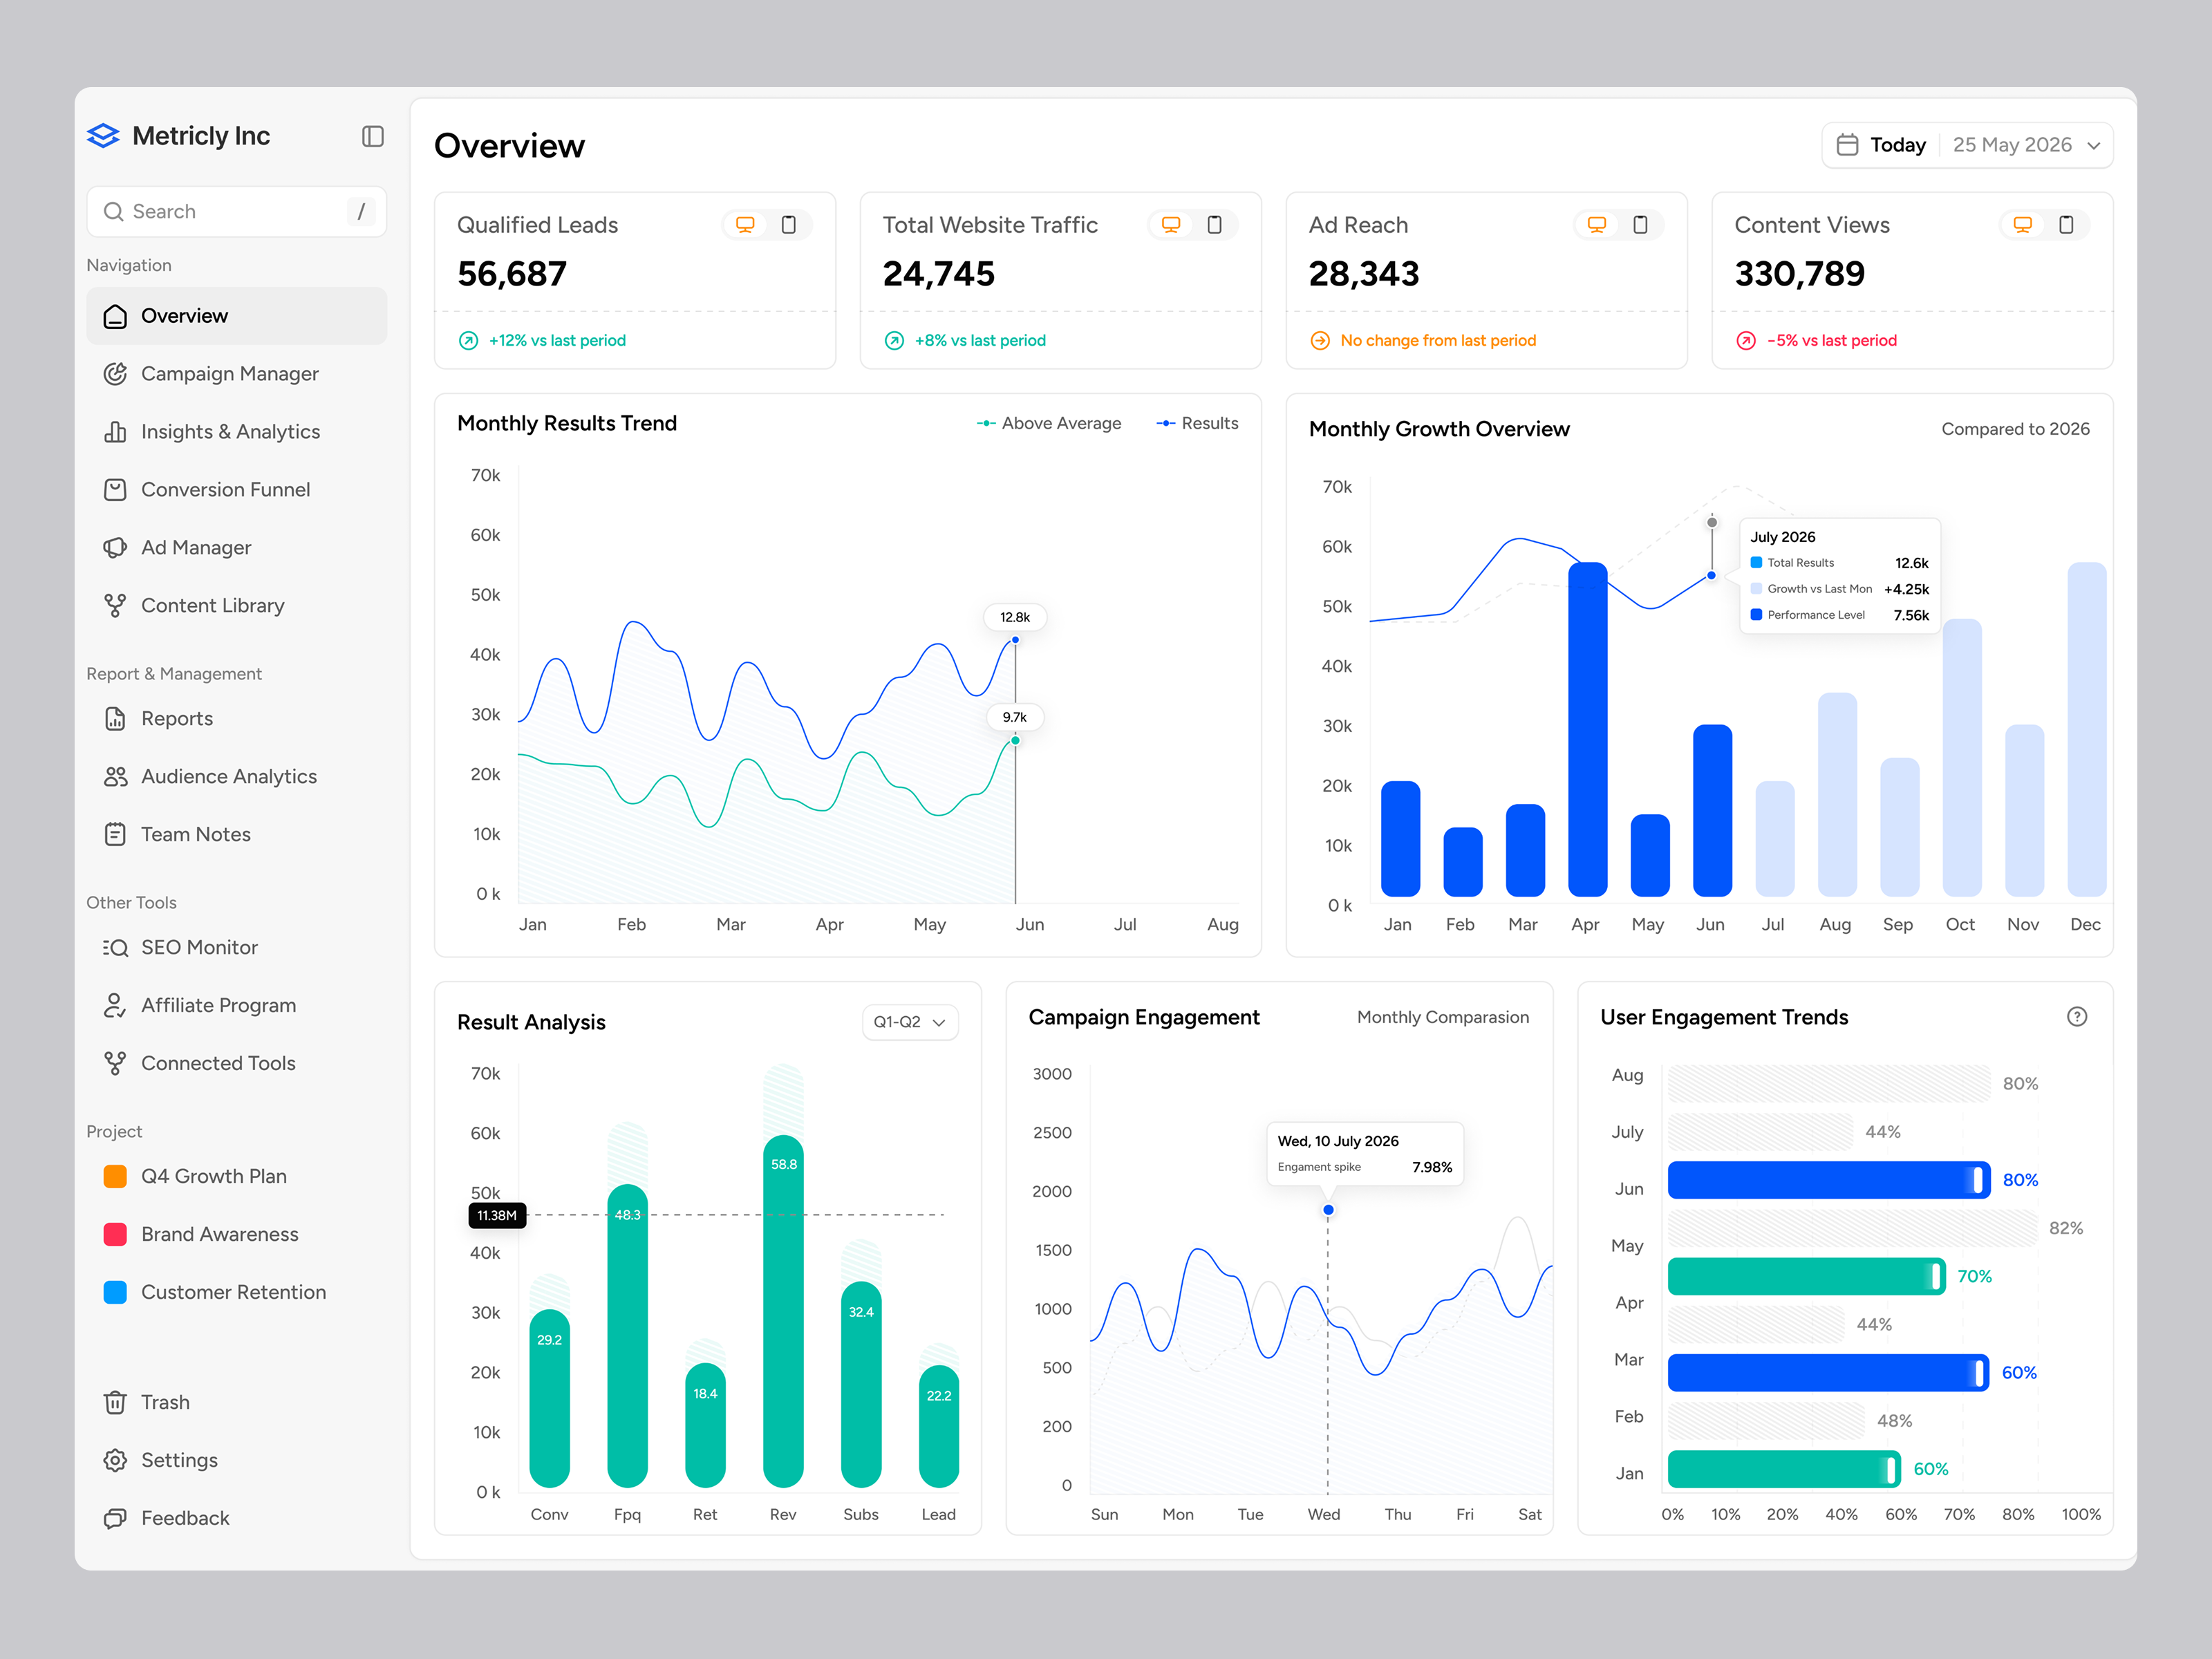The image size is (2212, 1659).
Task: Click the Campaign Manager target icon
Action: click(x=116, y=374)
